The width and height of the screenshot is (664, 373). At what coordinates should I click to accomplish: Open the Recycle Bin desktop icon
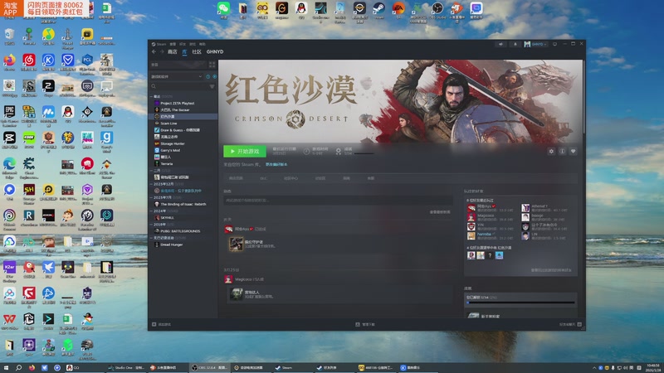coord(9,36)
